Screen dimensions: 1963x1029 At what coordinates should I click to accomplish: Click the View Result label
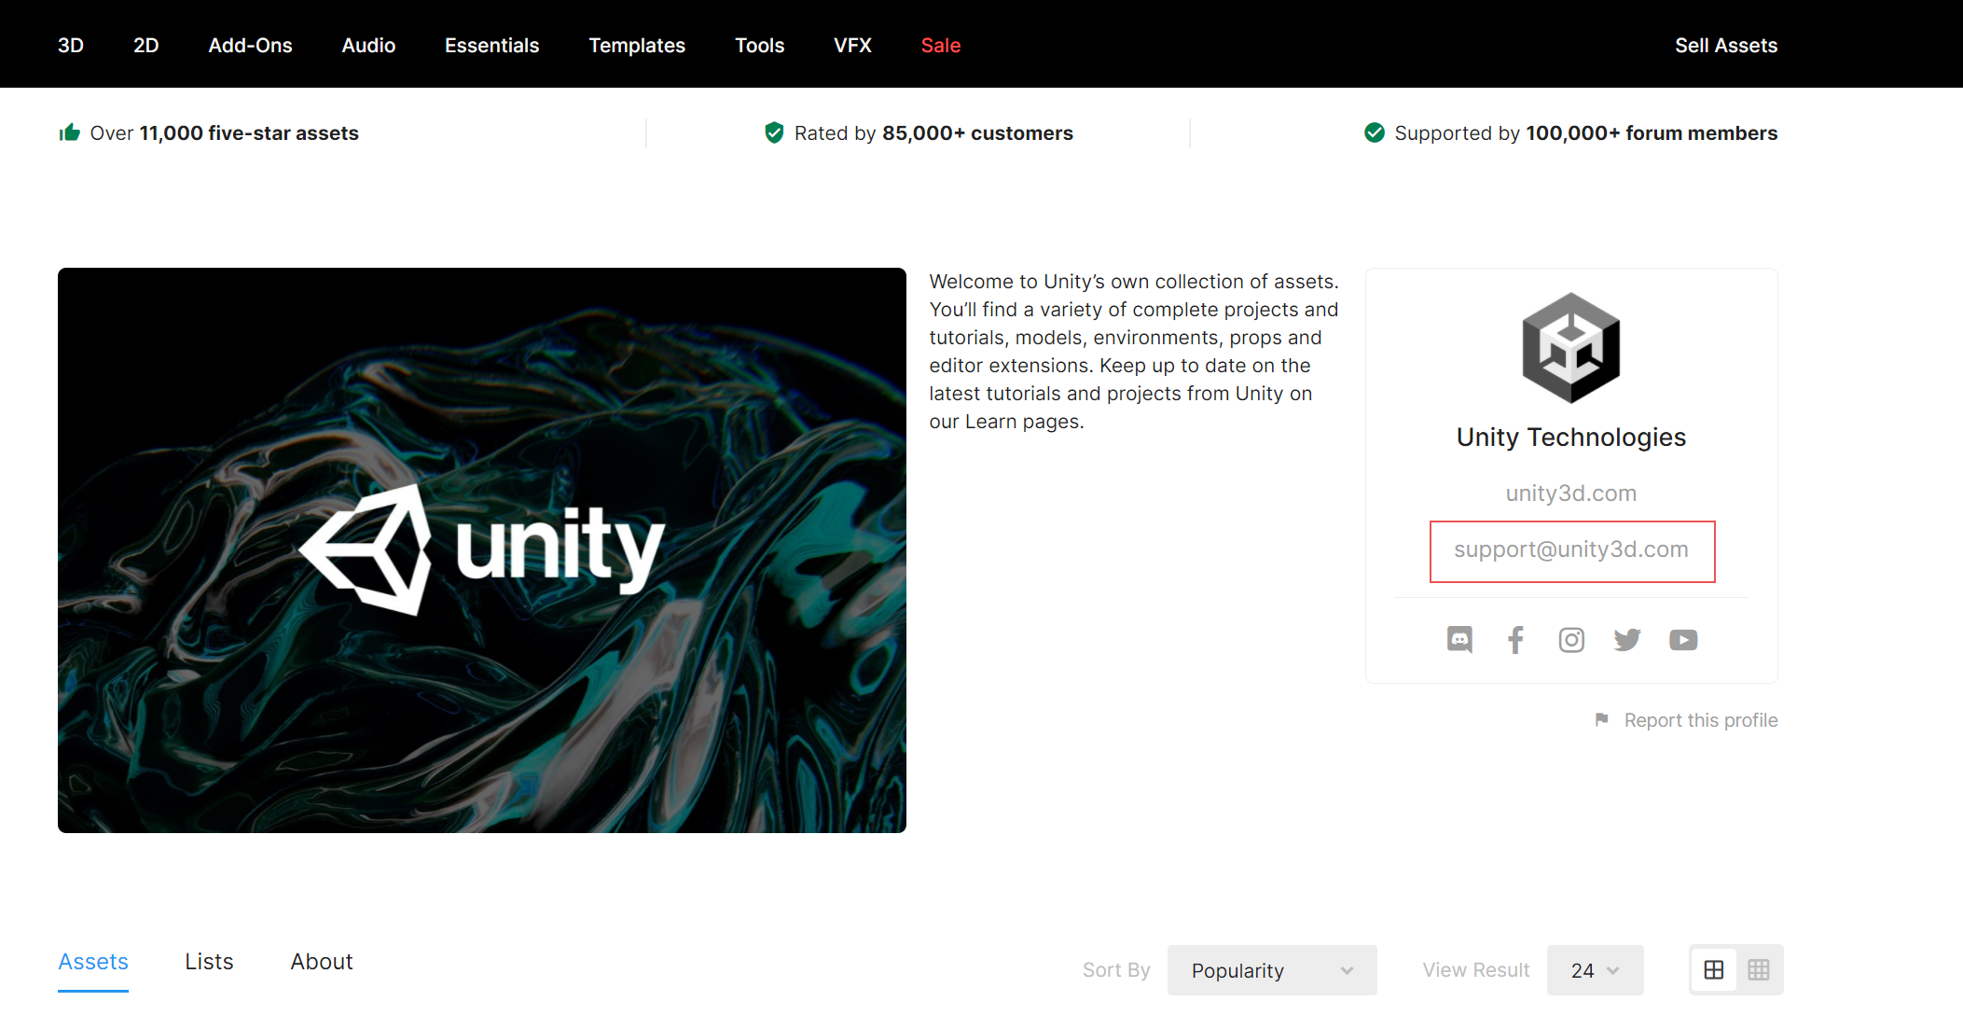click(1476, 970)
